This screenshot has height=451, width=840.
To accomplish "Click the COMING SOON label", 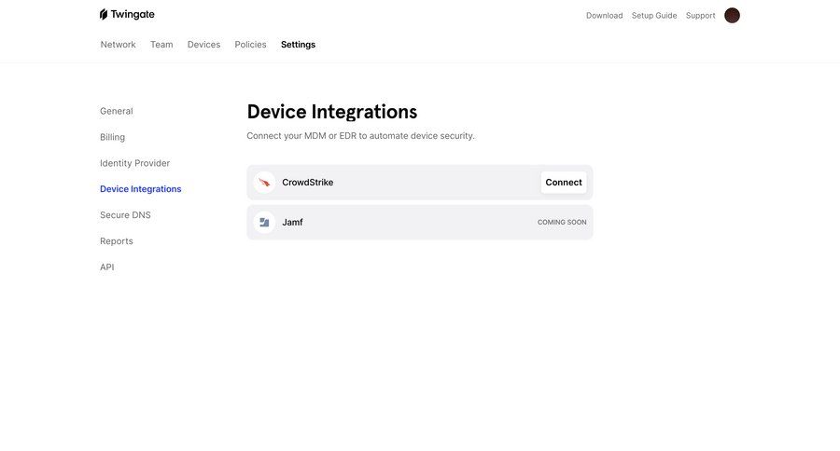I will coord(562,222).
